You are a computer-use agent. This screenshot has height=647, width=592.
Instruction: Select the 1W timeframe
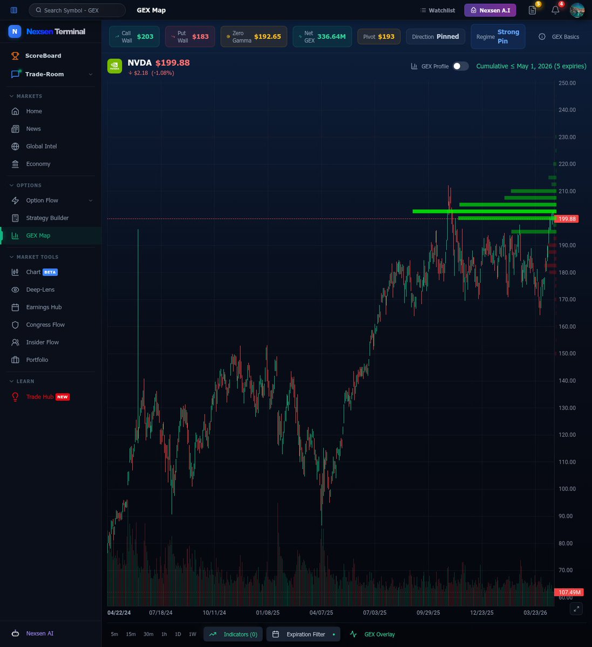193,634
